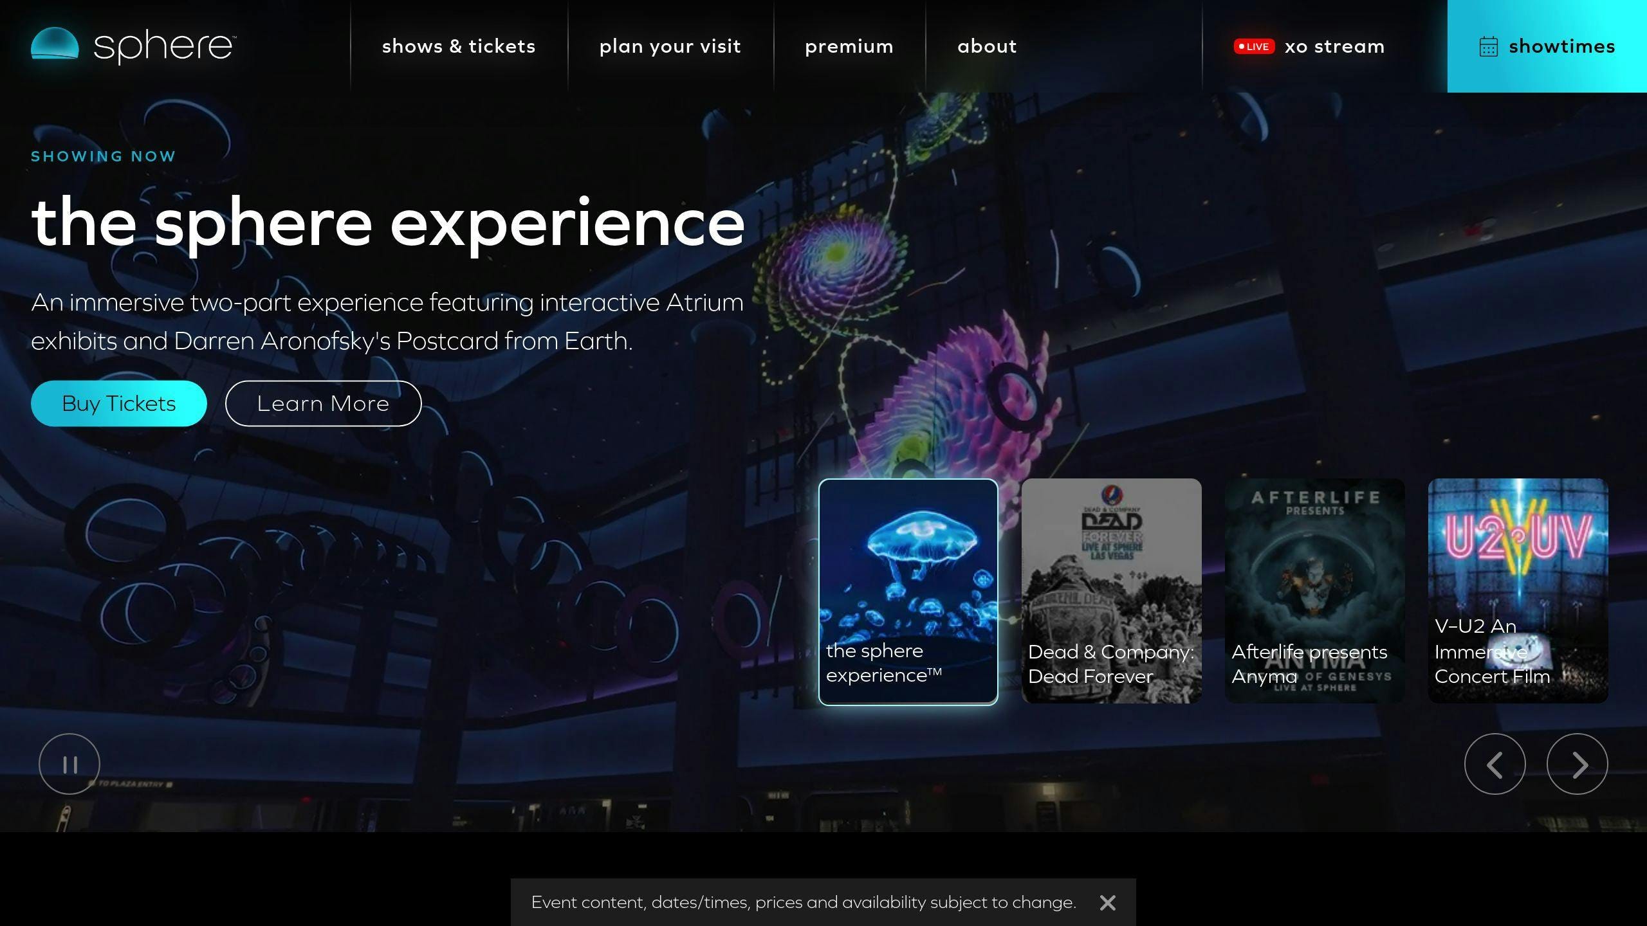The image size is (1647, 926).
Task: Expand the premium menu
Action: point(849,46)
